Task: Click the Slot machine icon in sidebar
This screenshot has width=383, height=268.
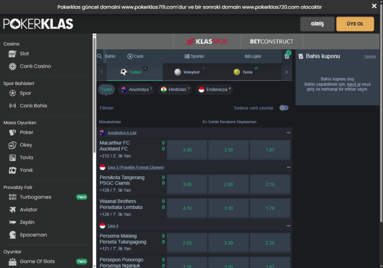Action: 13,54
